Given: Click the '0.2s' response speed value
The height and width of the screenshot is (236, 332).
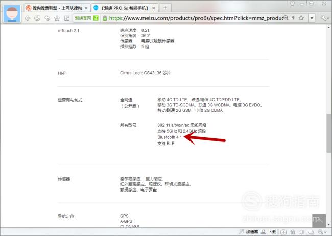Looking at the screenshot, I should 146,30.
